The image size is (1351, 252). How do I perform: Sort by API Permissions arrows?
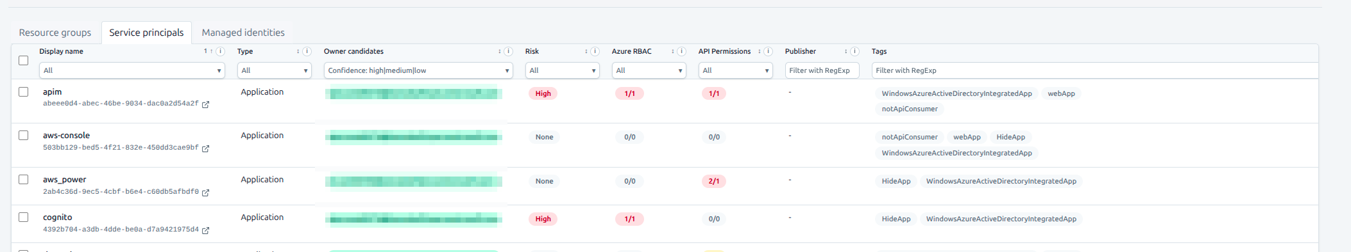coord(759,51)
